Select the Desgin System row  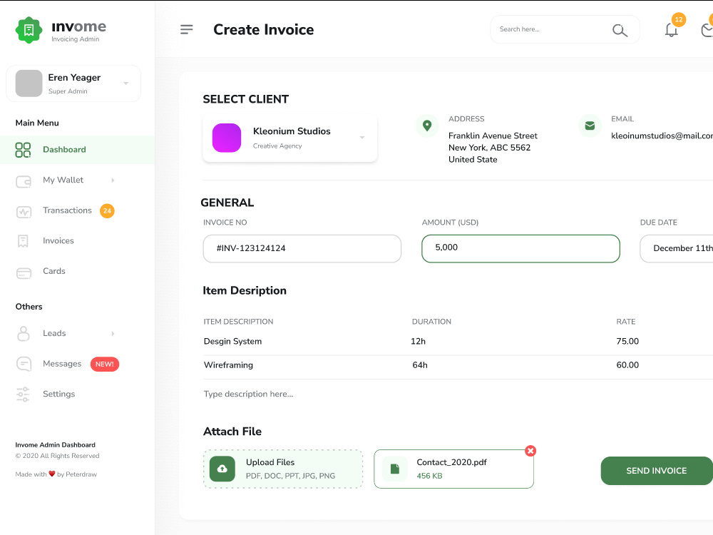pos(458,341)
